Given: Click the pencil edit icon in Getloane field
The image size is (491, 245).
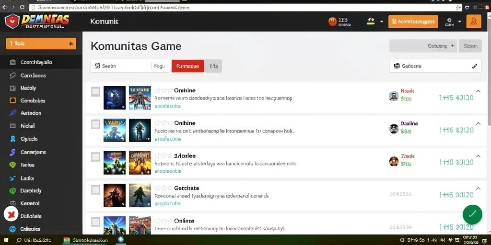Looking at the screenshot, I should click(x=474, y=66).
